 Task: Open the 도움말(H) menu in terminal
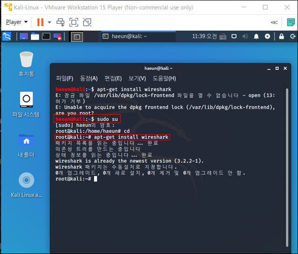[x=165, y=79]
